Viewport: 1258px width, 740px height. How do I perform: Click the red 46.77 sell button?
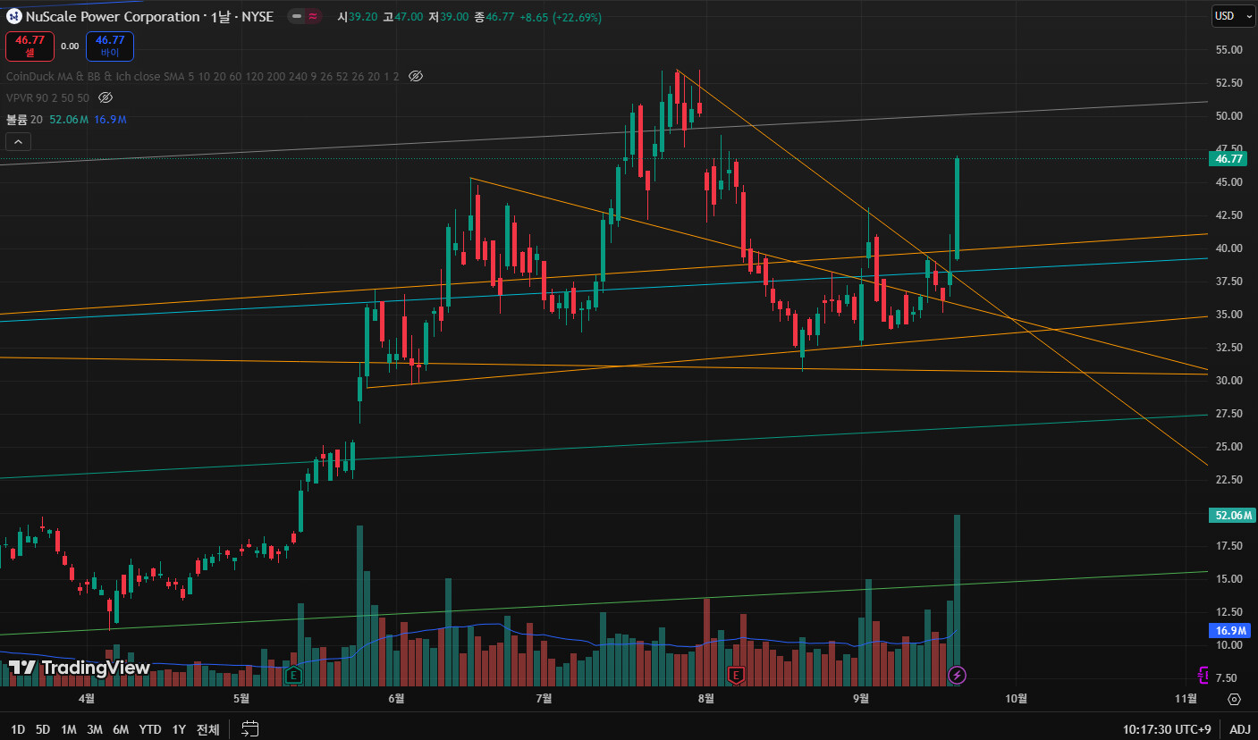(x=30, y=46)
